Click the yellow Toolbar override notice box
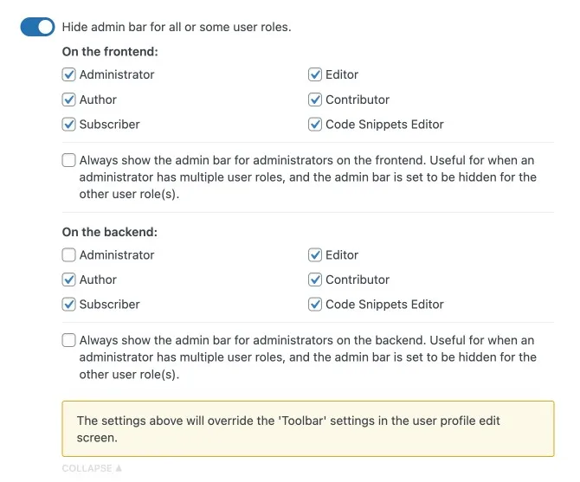The height and width of the screenshot is (482, 580). click(307, 428)
